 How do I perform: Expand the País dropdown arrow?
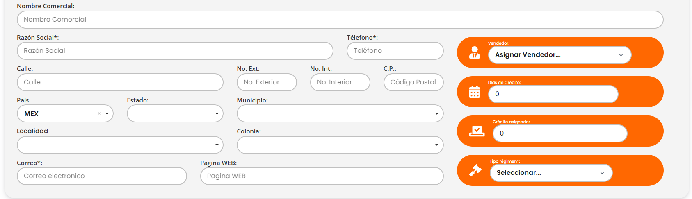pos(107,114)
